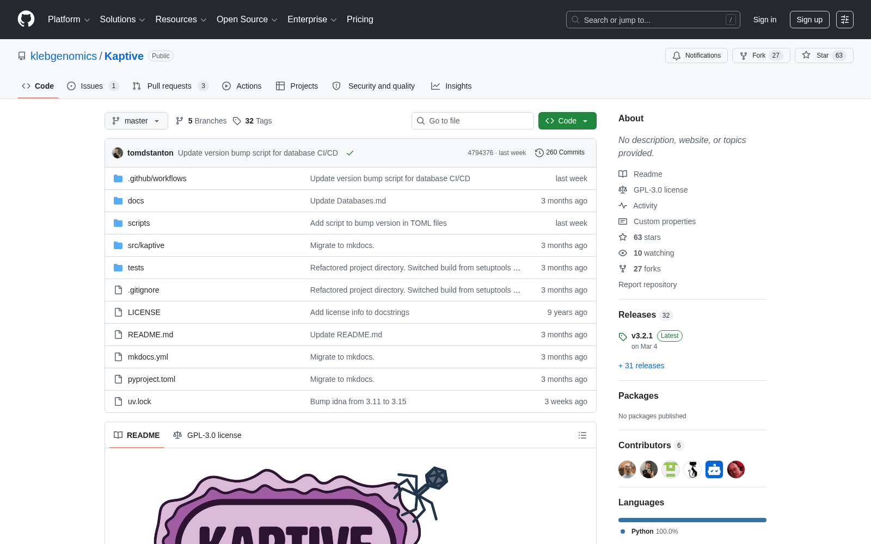Open the pyproject.toml file
The width and height of the screenshot is (871, 544).
pyautogui.click(x=151, y=379)
